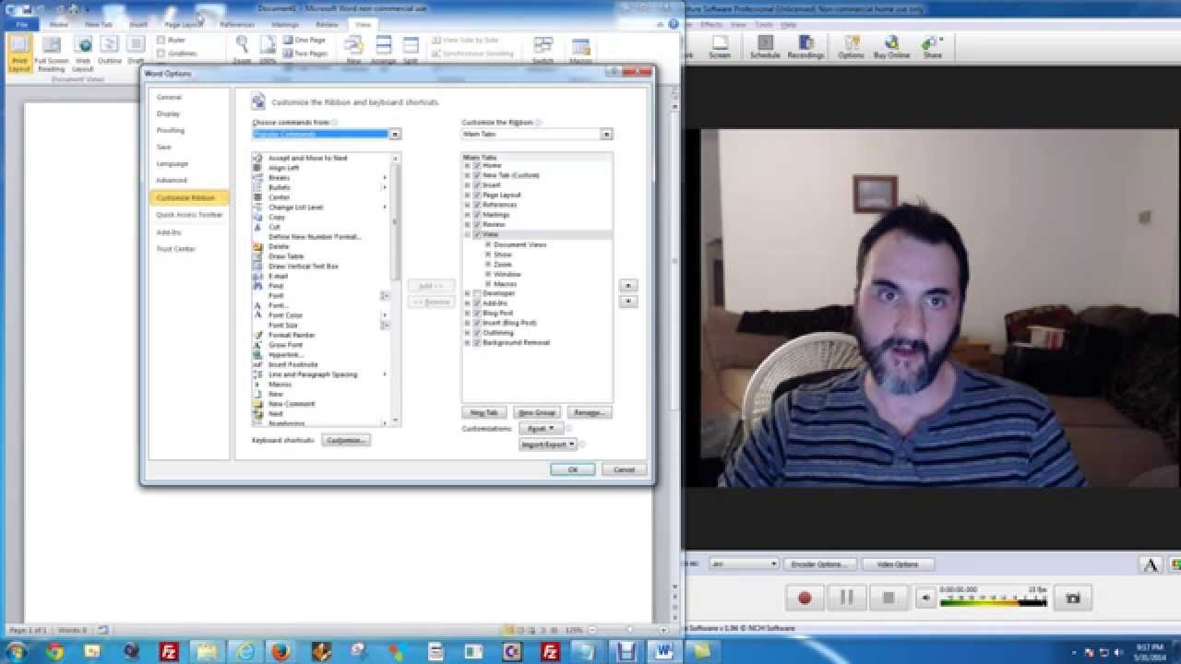This screenshot has width=1181, height=664.
Task: Click the speaker volume icon beside level meter
Action: click(x=925, y=598)
